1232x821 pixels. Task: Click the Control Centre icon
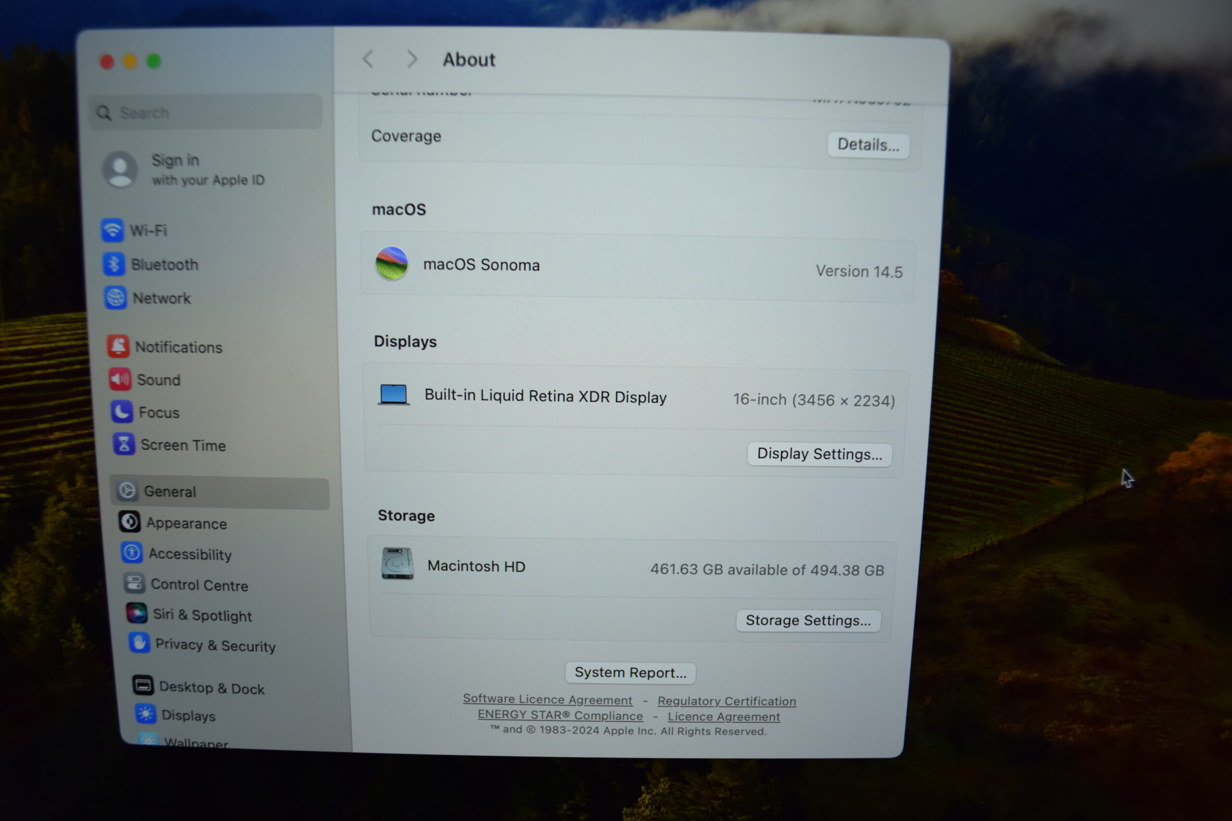click(x=134, y=583)
